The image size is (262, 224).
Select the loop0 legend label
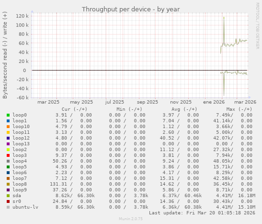click(20, 115)
